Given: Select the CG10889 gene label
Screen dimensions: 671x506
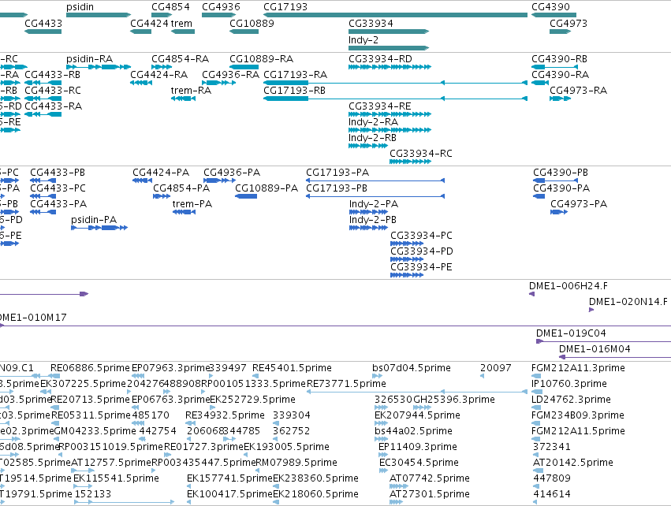Looking at the screenshot, I should [x=252, y=24].
